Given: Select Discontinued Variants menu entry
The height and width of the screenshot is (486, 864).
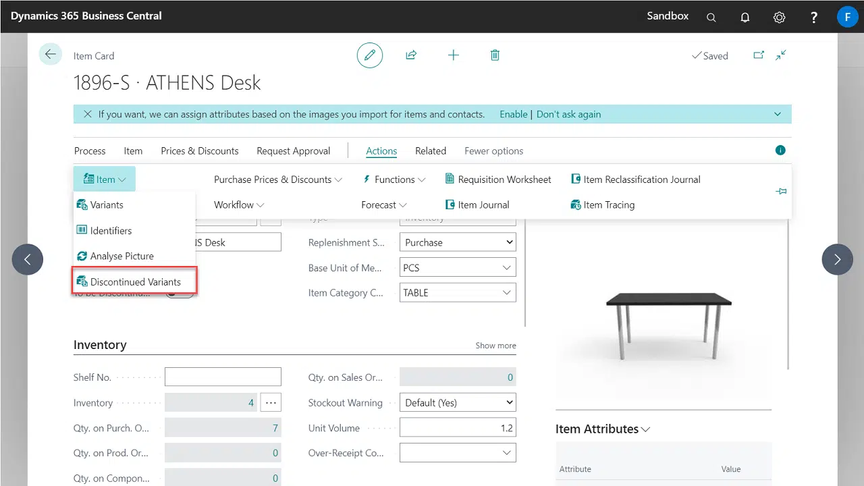Looking at the screenshot, I should pos(135,281).
